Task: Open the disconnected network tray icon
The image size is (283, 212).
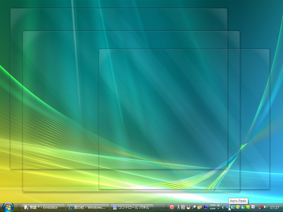Action: [261, 207]
